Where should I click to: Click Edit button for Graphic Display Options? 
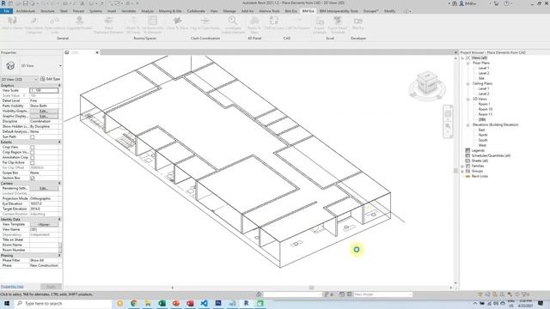[x=44, y=117]
